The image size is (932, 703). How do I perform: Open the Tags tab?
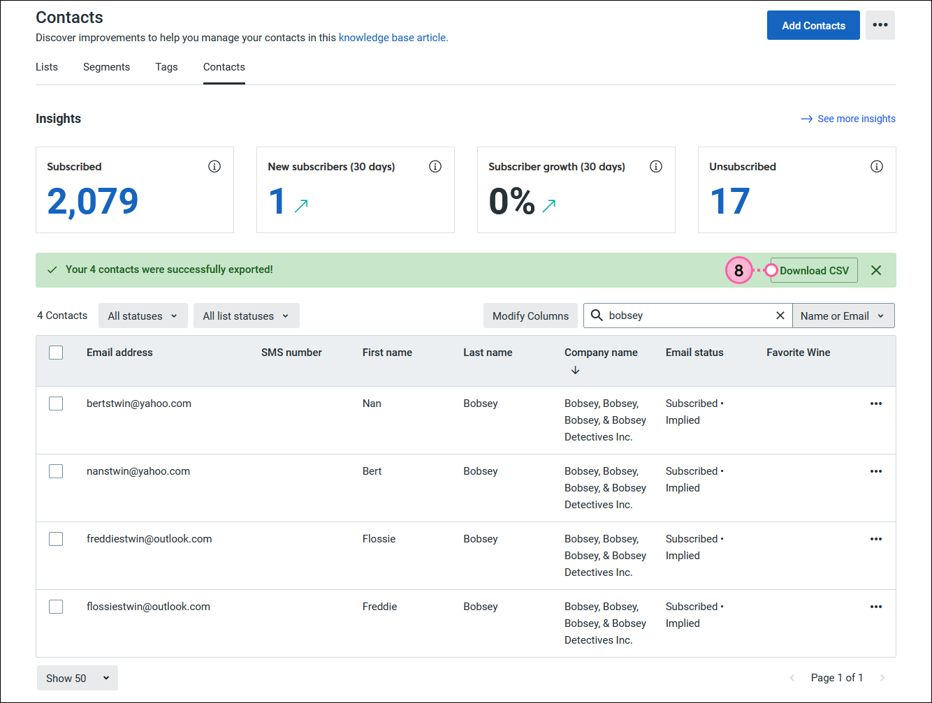coord(166,67)
